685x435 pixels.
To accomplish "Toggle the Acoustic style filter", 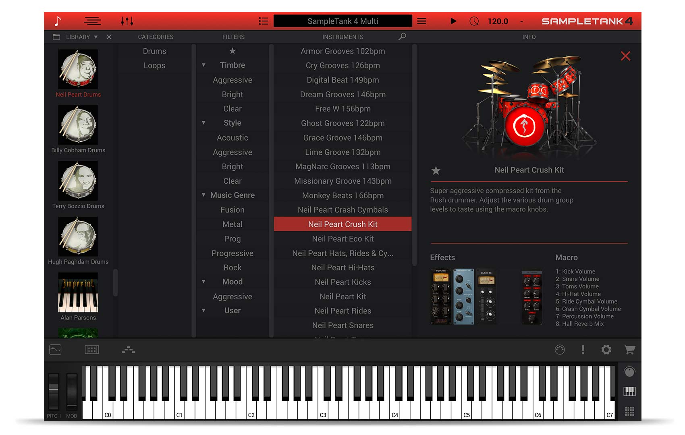I will click(x=232, y=137).
